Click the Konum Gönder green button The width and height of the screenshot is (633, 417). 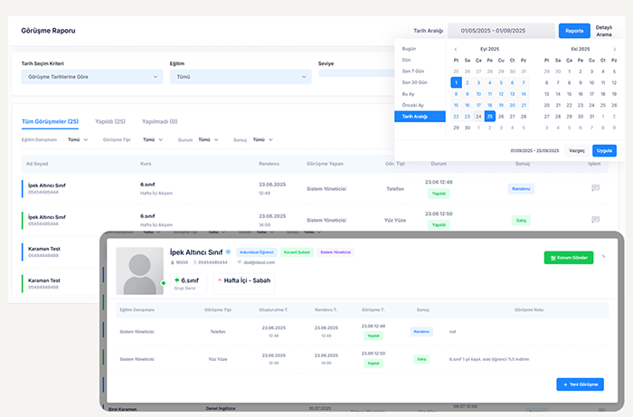click(x=568, y=258)
